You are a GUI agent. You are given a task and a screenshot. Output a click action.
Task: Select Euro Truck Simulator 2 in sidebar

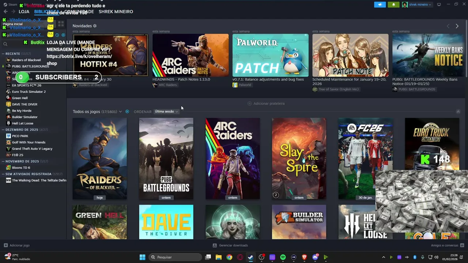coord(29,92)
